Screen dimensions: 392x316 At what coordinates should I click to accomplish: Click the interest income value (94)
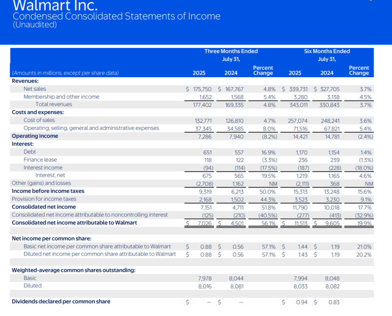tap(208, 168)
